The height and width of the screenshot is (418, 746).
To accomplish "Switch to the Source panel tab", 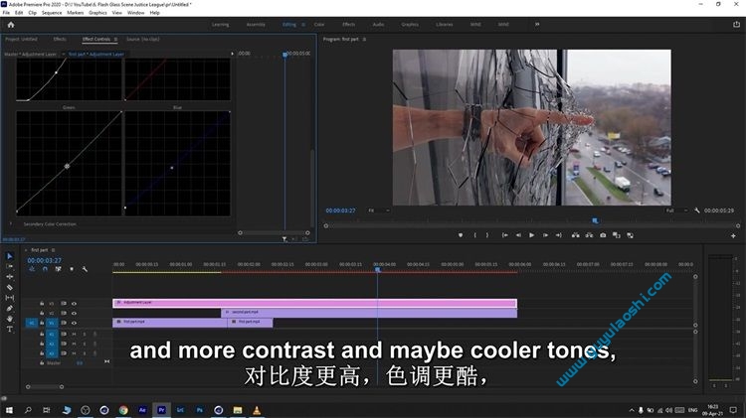I will [142, 40].
